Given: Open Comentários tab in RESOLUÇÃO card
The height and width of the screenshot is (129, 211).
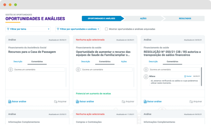Looking at the screenshot, I should tap(173, 62).
